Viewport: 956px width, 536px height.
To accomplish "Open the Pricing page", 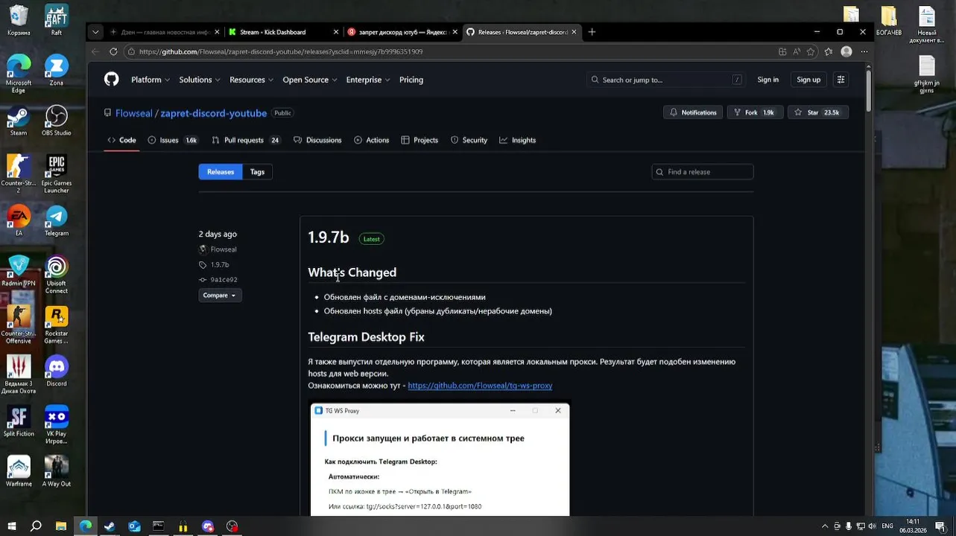I will (x=411, y=80).
